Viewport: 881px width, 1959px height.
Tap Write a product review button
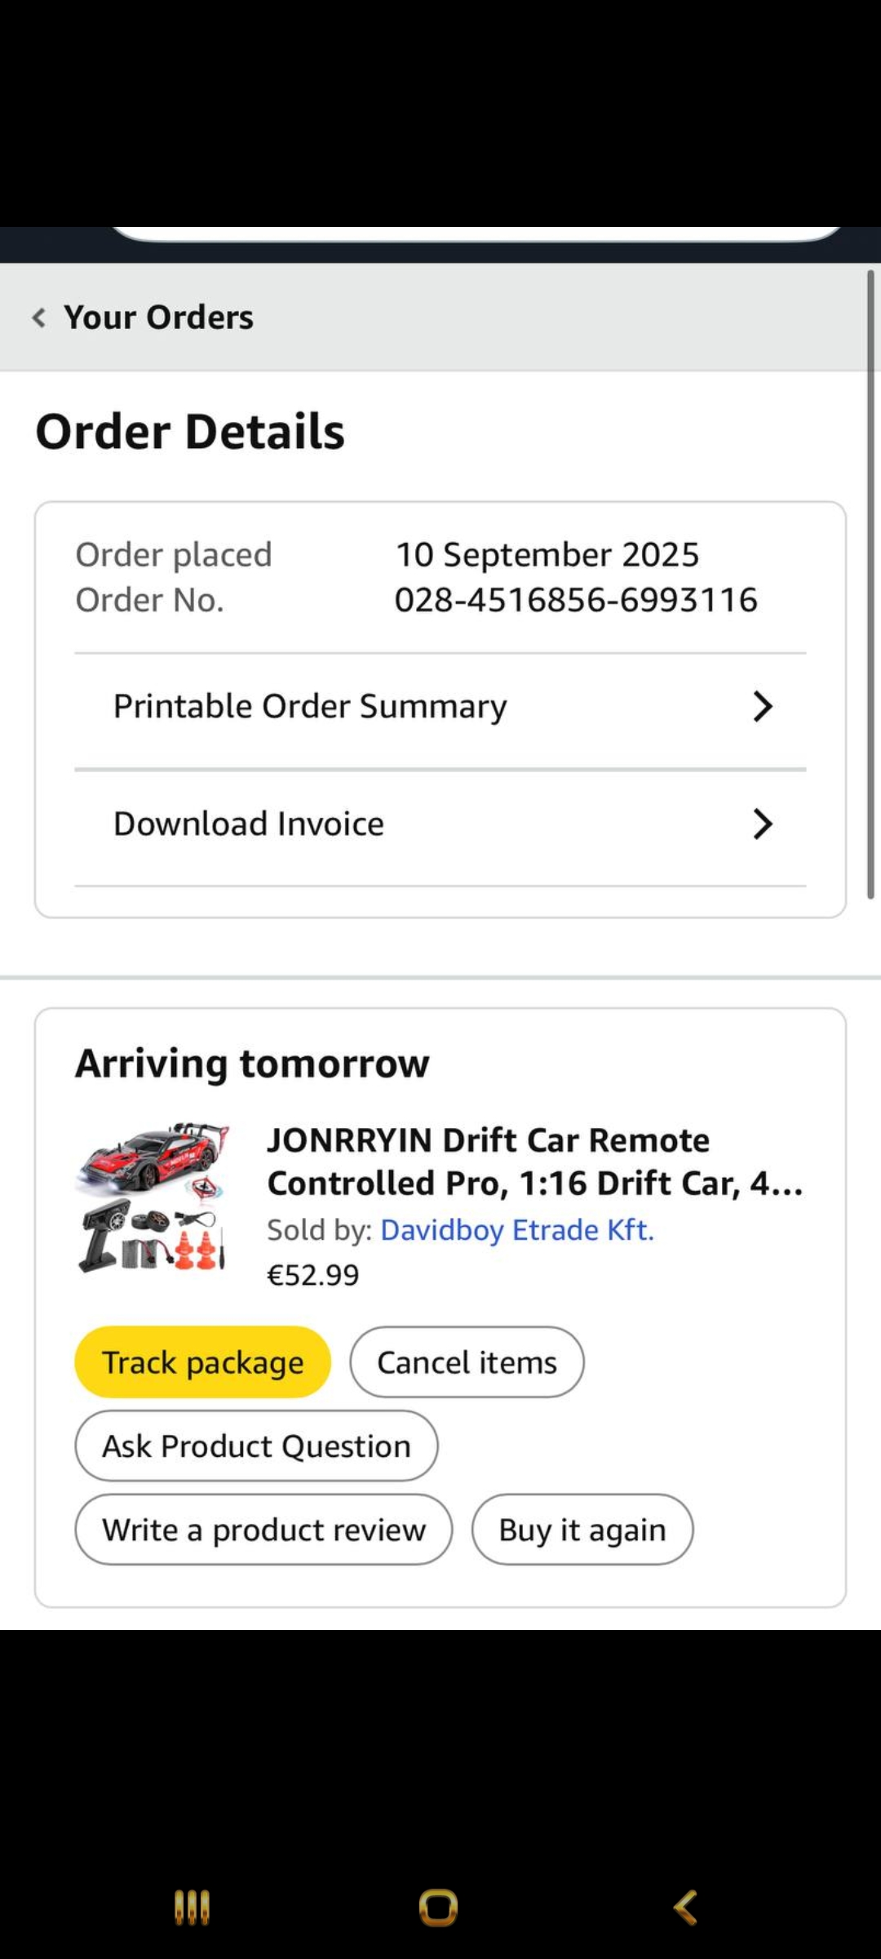263,1530
